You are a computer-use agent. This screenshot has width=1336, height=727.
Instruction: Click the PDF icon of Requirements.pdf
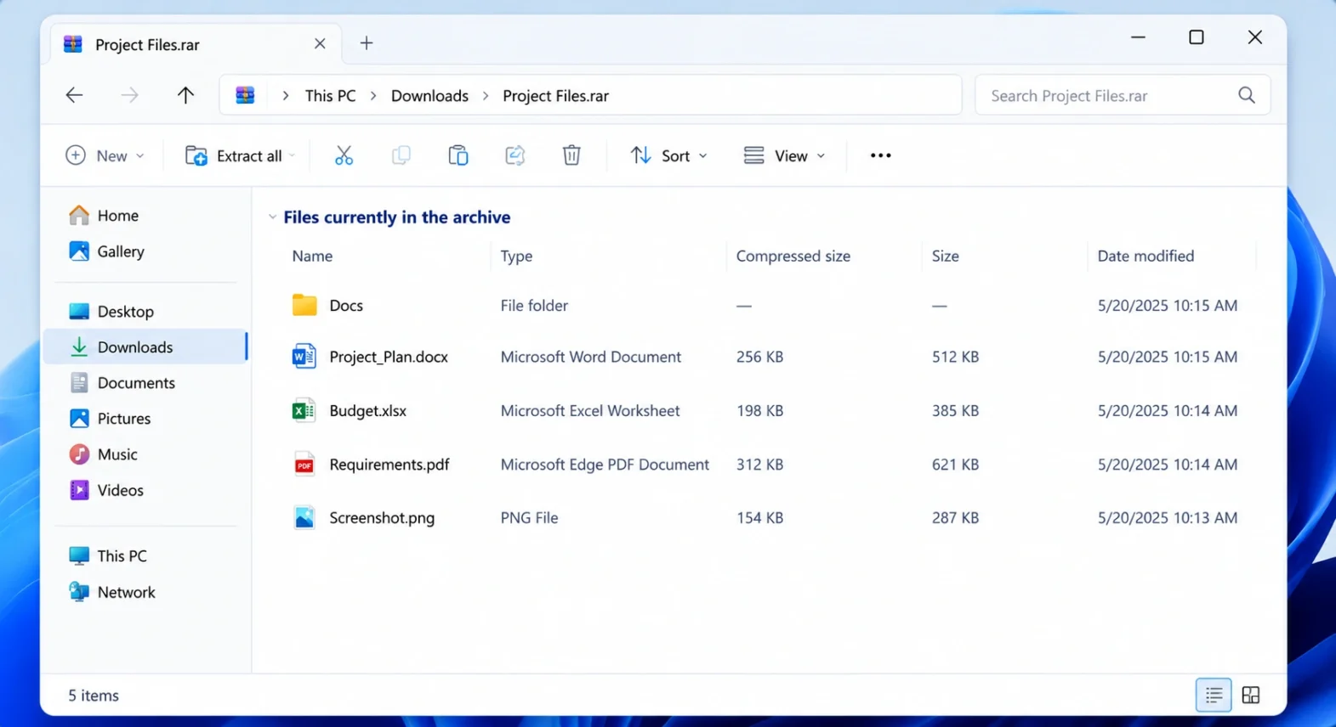304,465
